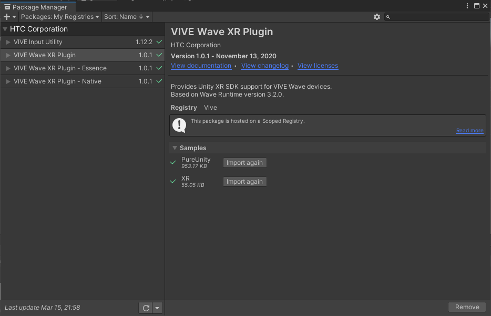Screen dimensions: 491x316
Task: Open the Packages: My Registries dropdown
Action: tap(60, 17)
